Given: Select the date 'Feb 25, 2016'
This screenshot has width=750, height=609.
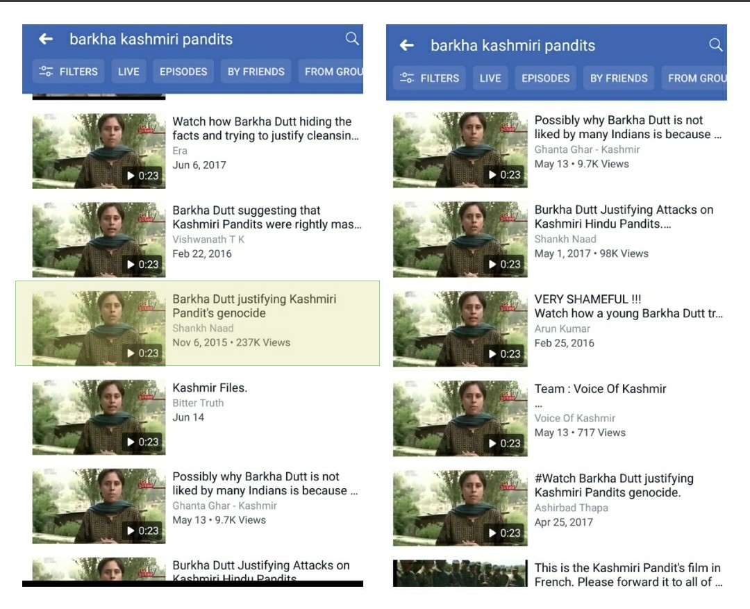Looking at the screenshot, I should (x=564, y=343).
